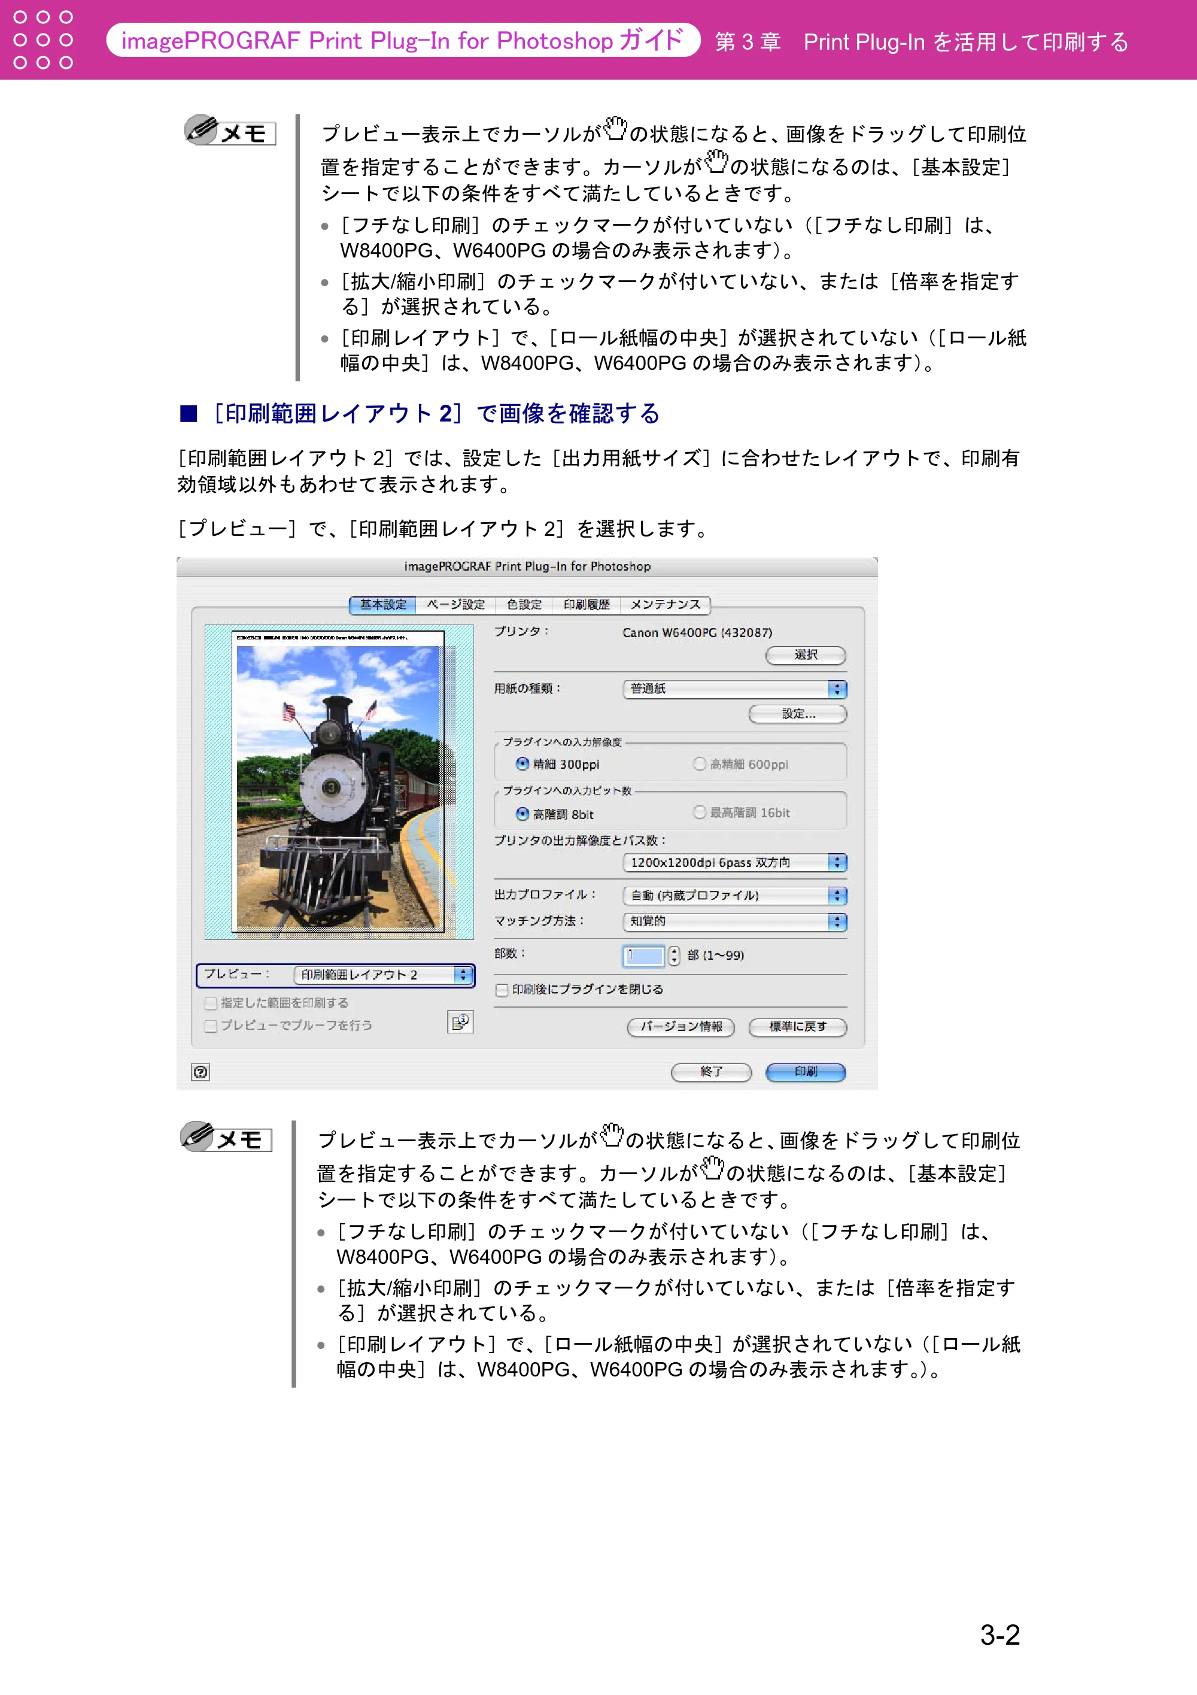Select the 精細 300ppi radio button
The image size is (1197, 1695).
pyautogui.click(x=522, y=763)
